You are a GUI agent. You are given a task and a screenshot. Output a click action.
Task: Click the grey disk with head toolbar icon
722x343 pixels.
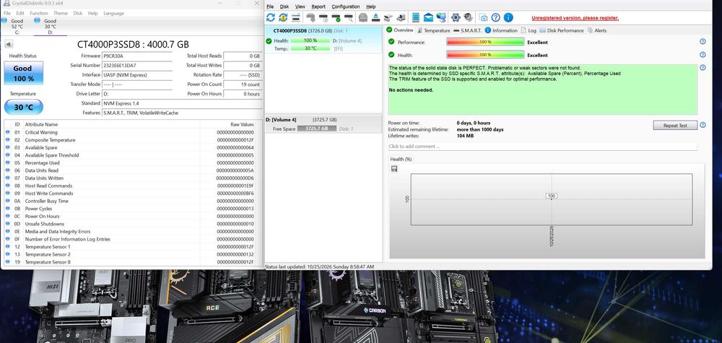pos(363,17)
